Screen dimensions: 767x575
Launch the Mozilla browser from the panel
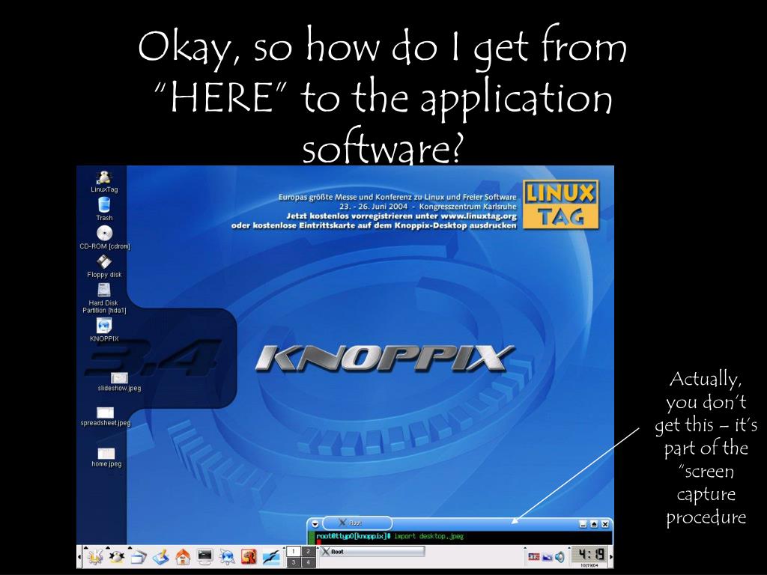click(249, 556)
